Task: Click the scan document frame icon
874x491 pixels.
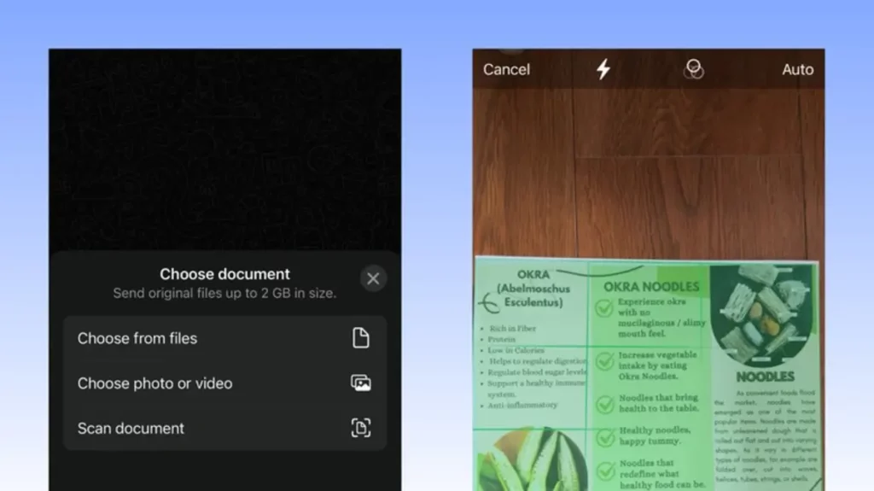Action: (361, 429)
